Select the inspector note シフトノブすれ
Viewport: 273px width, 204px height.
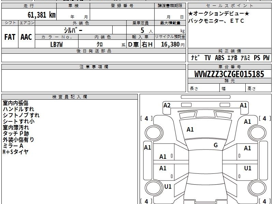coord(21,115)
